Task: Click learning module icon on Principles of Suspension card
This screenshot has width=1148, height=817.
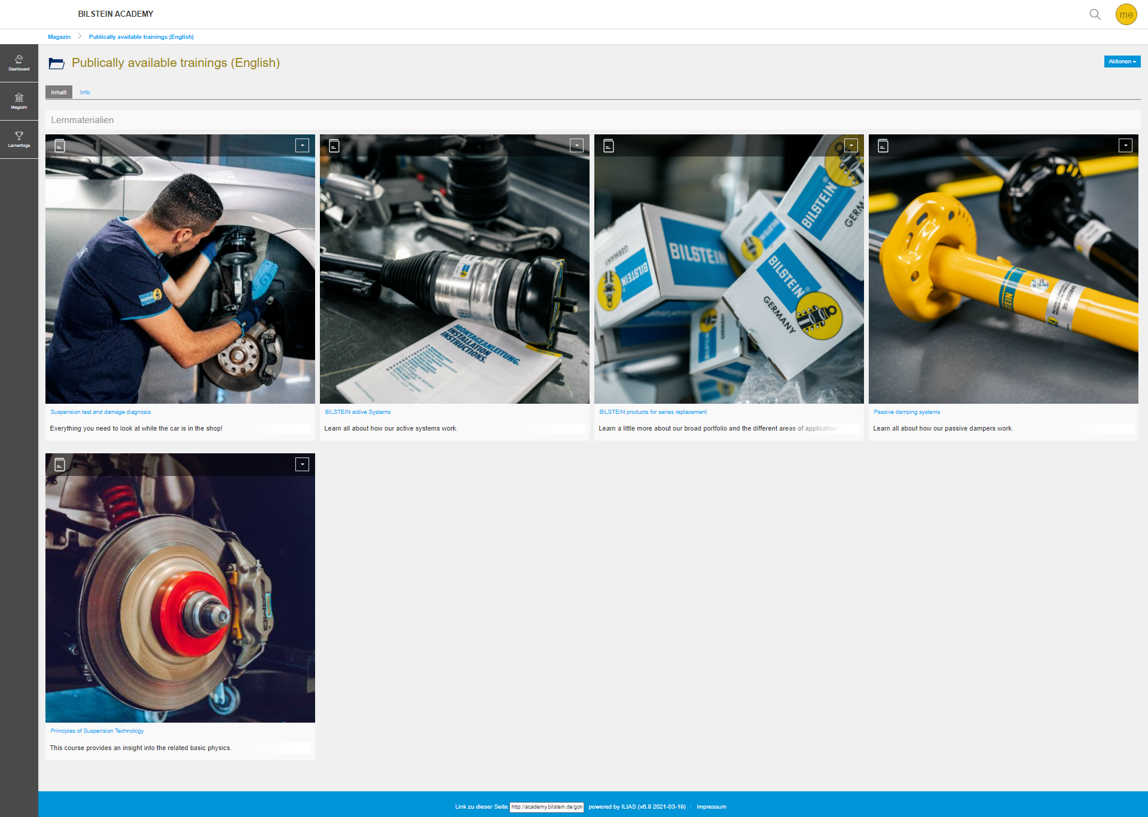Action: [60, 464]
